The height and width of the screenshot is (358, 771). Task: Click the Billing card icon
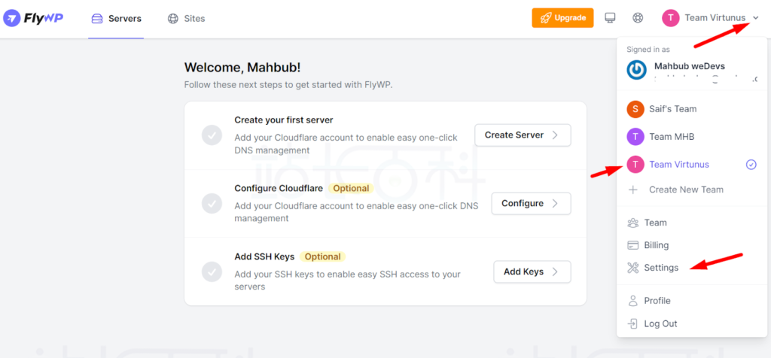click(x=632, y=245)
